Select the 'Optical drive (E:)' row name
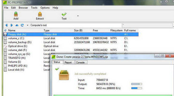The image size is (174, 96). (x=18, y=46)
